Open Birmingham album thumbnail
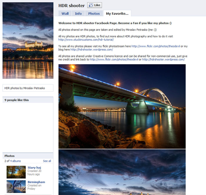 (16, 186)
